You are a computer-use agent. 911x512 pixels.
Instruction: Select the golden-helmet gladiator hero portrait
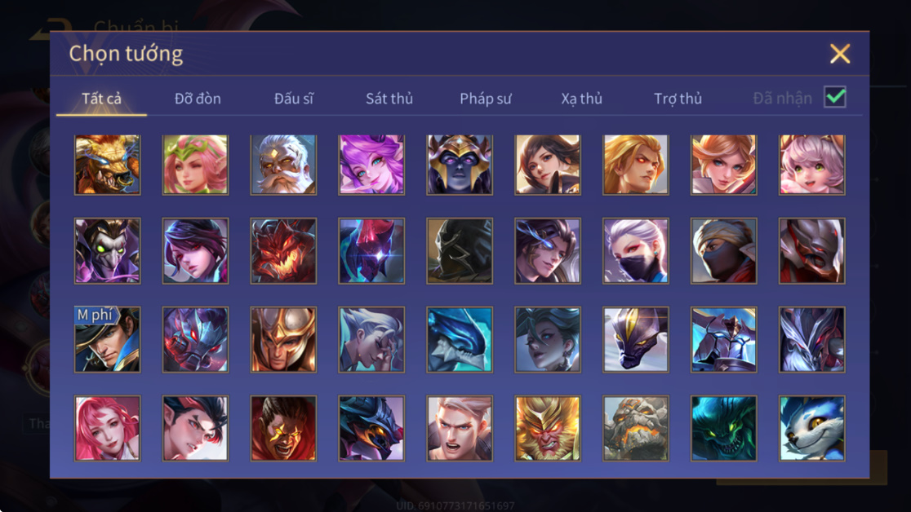pos(283,340)
